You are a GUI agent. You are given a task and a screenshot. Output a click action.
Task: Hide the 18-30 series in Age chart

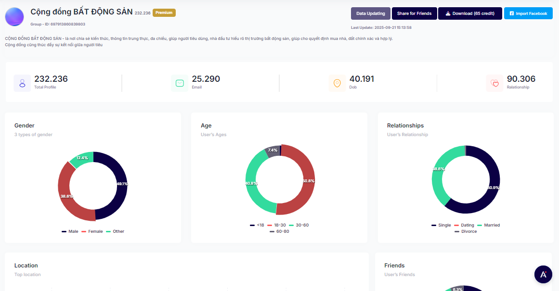click(x=277, y=225)
